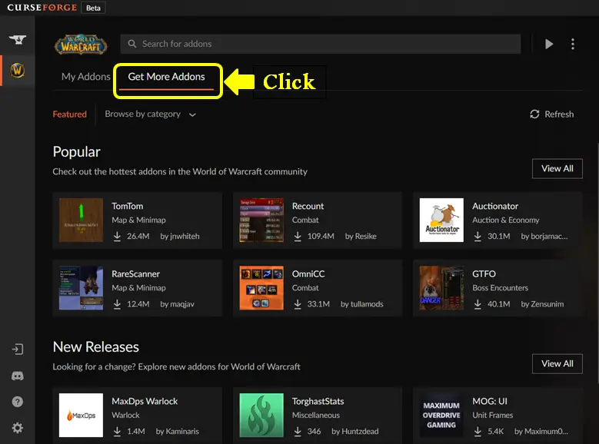
Task: Click author name 'by tullamods'
Action: tap(361, 304)
